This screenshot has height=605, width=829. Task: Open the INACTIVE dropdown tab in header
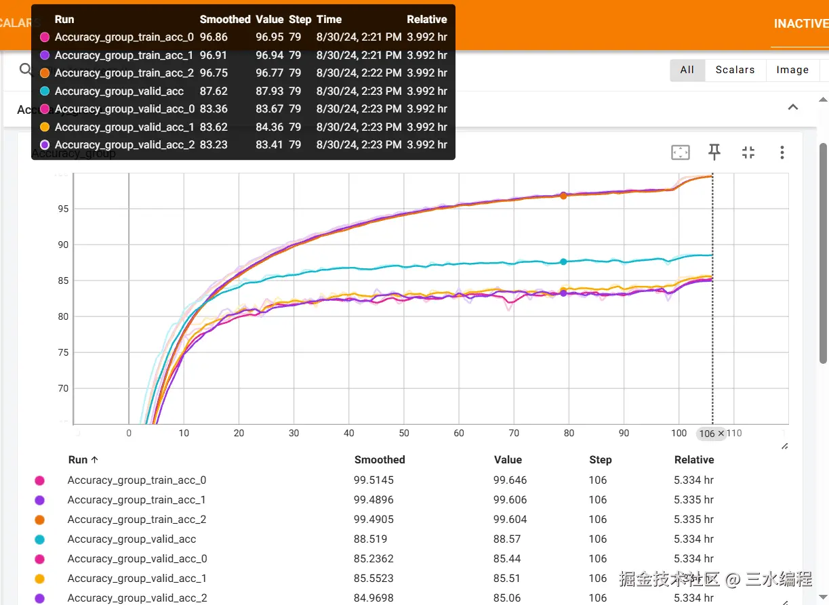801,24
